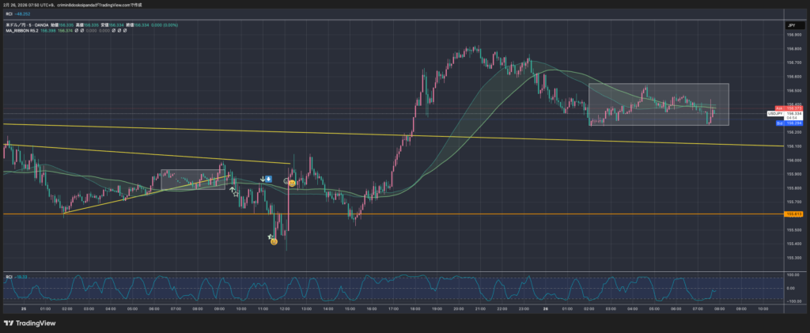810x333 pixels.
Task: Click the smiley emoji below the price low
Action: [273, 241]
